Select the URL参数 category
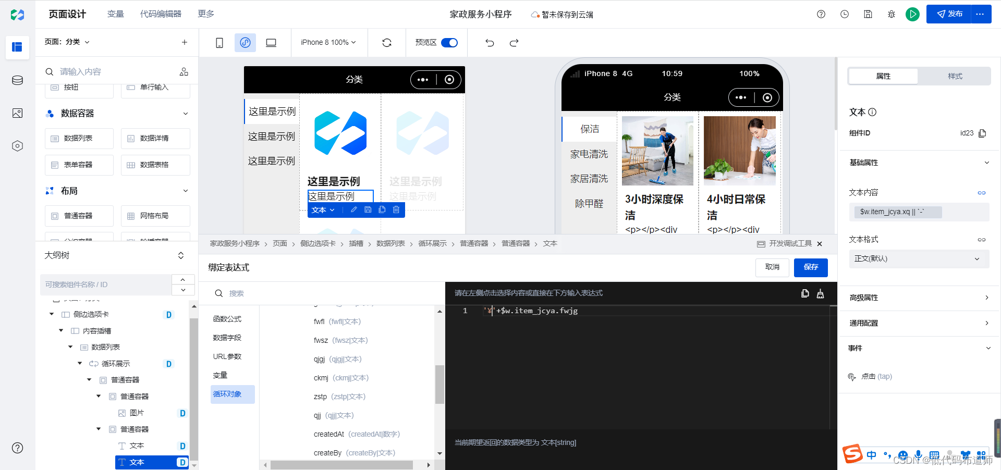1001x470 pixels. click(x=227, y=356)
